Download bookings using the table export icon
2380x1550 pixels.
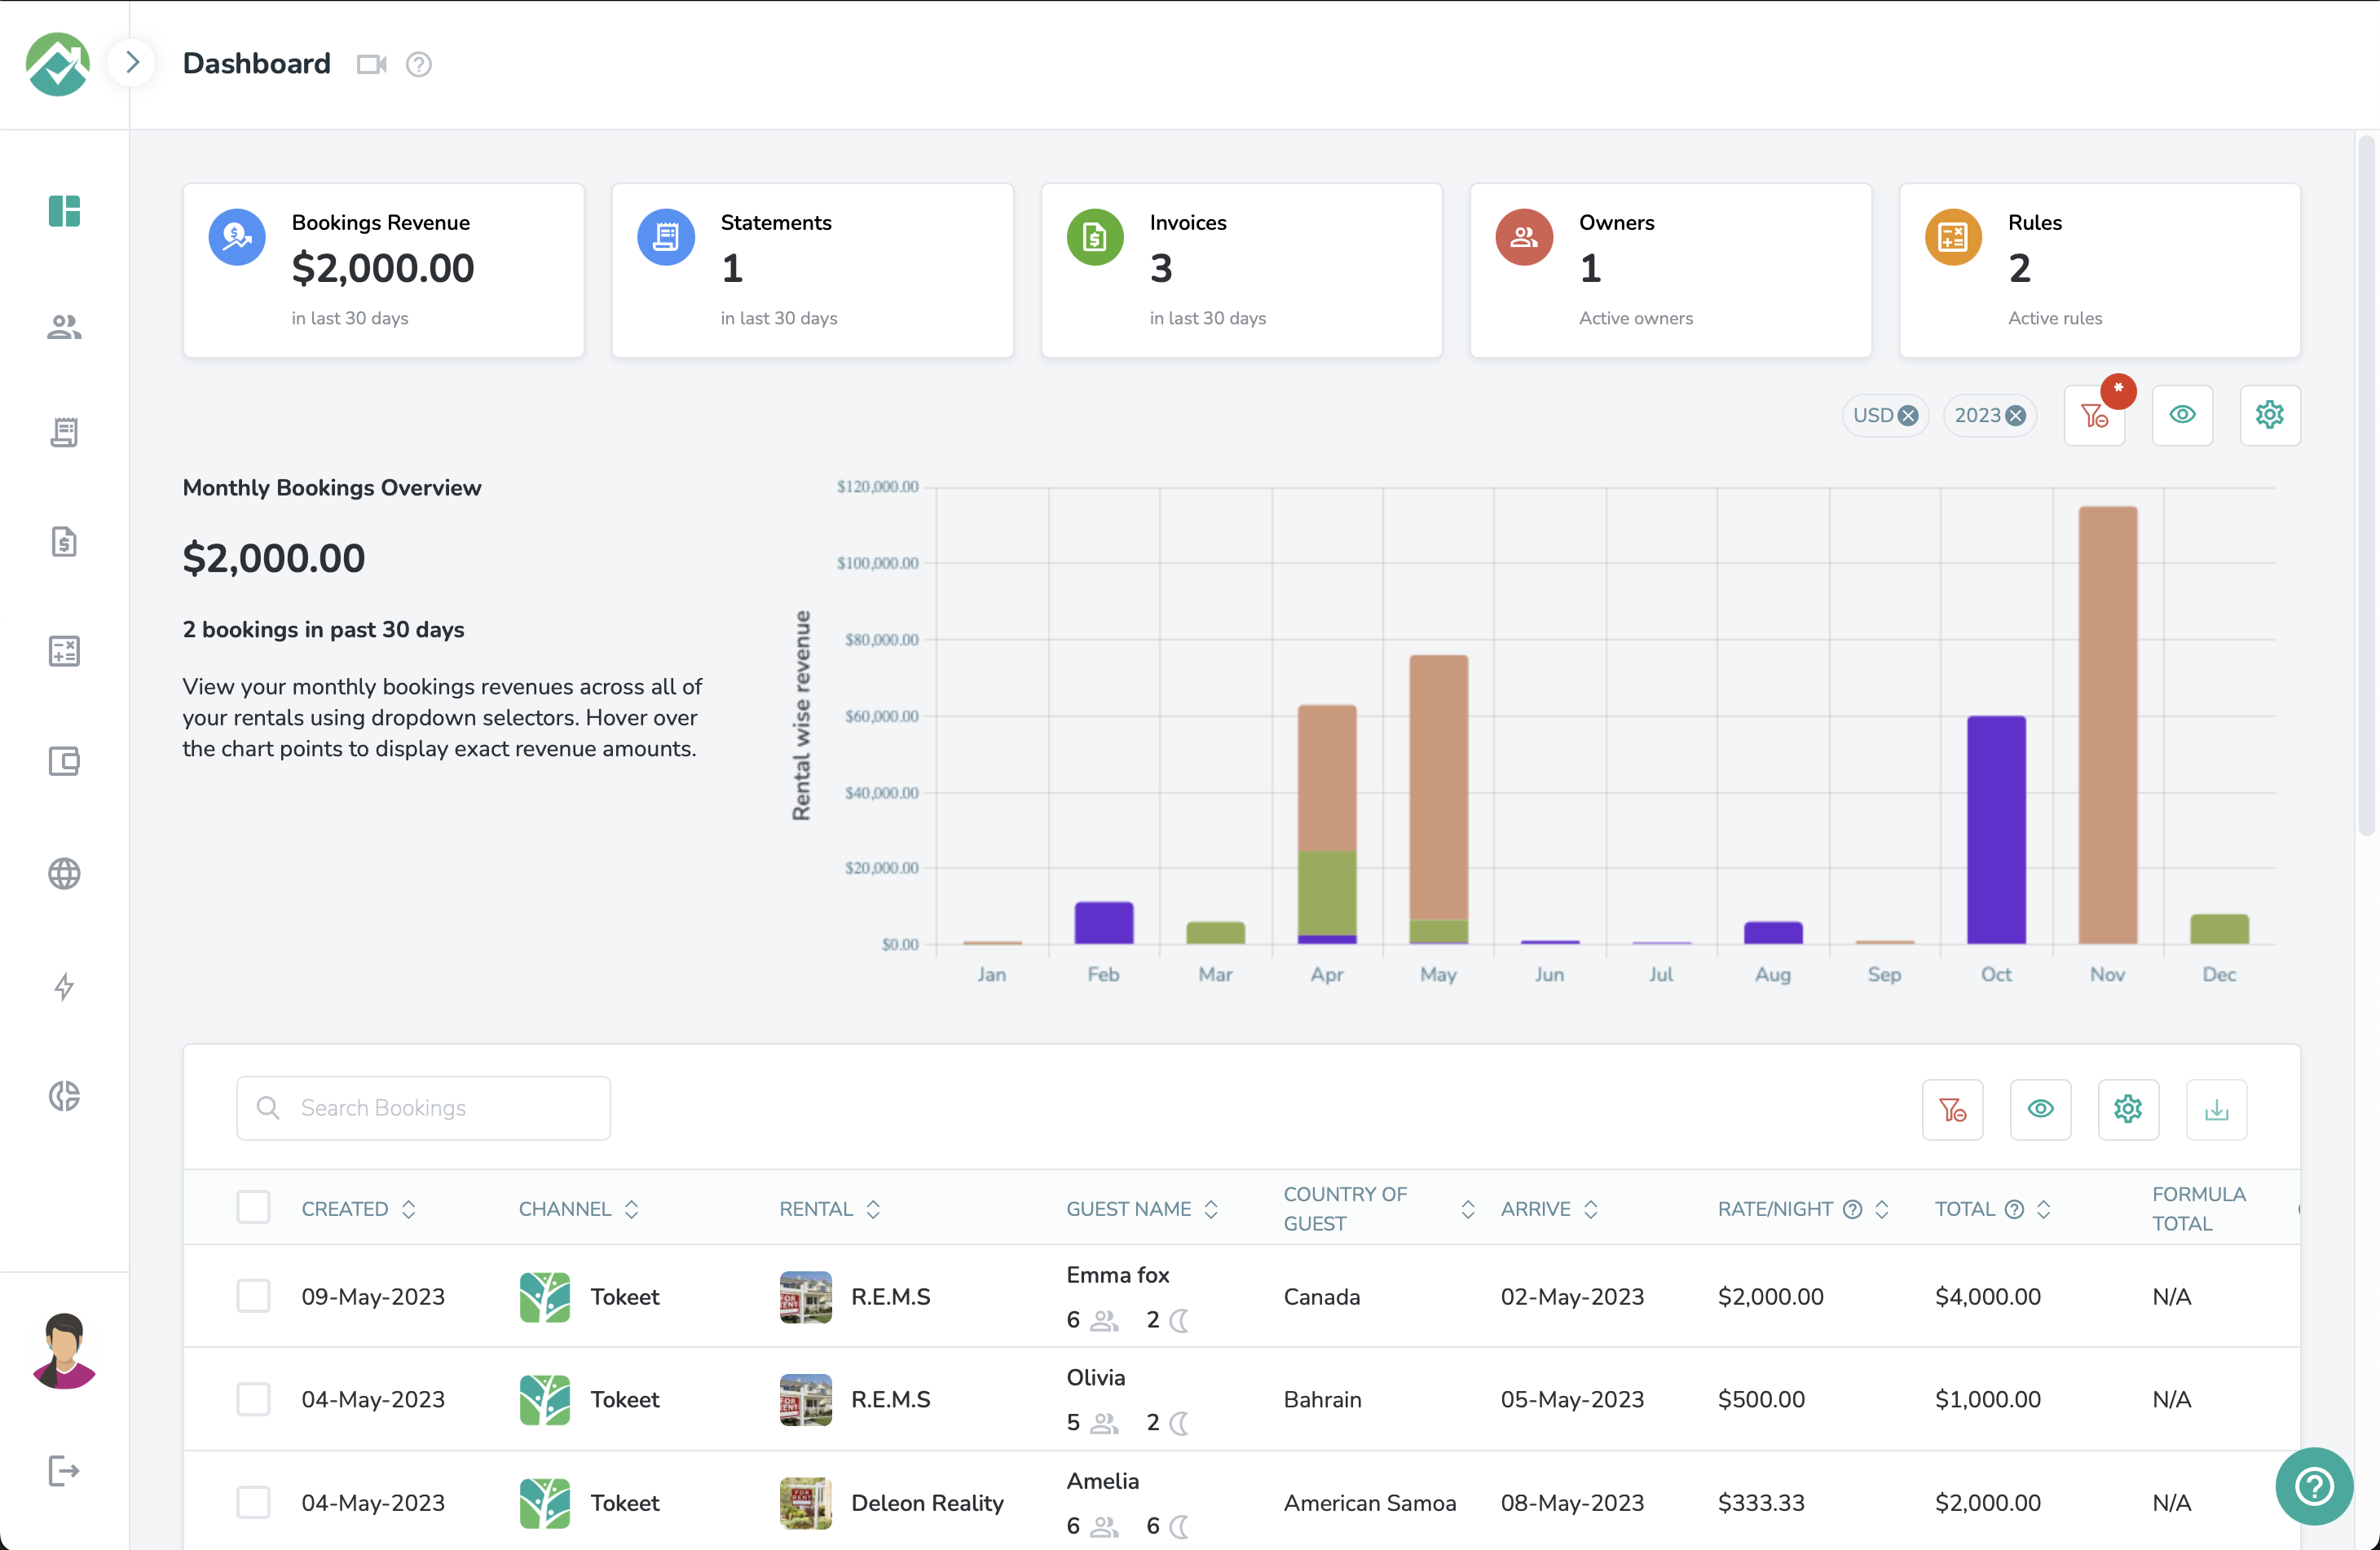pos(2216,1109)
